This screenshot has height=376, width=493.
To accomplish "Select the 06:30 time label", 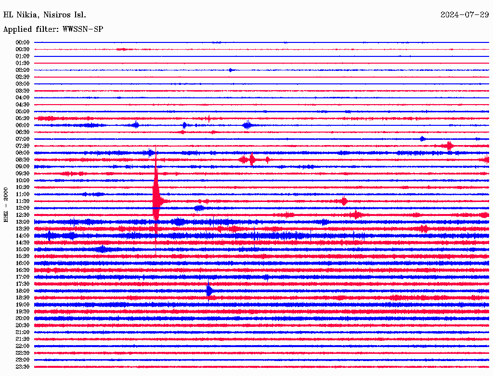I will pos(23,132).
